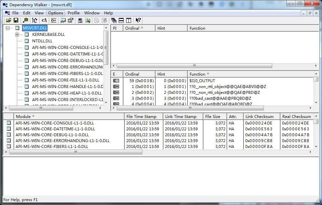Open System Information computer icon

point(80,20)
